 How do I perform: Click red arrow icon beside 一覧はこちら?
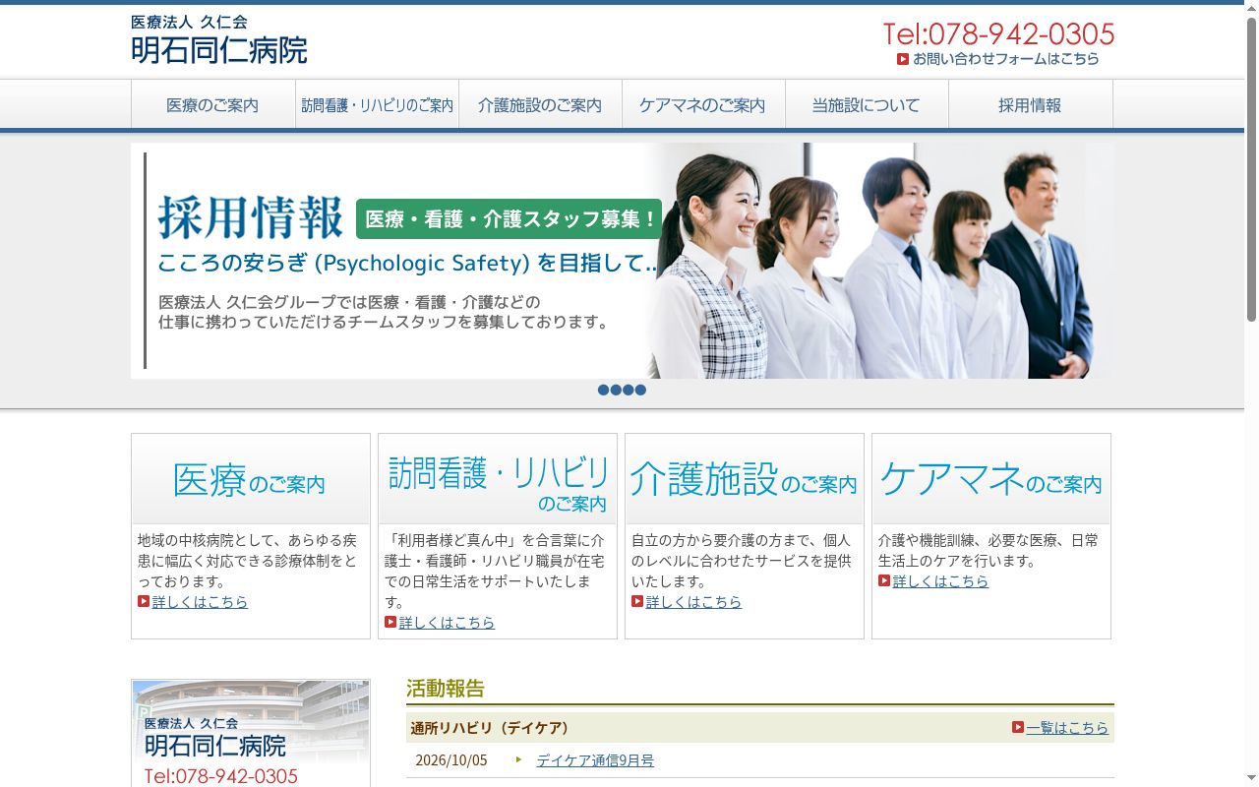pyautogui.click(x=1018, y=727)
